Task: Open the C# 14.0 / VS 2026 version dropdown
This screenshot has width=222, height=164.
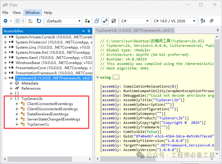Action: pyautogui.click(x=175, y=21)
